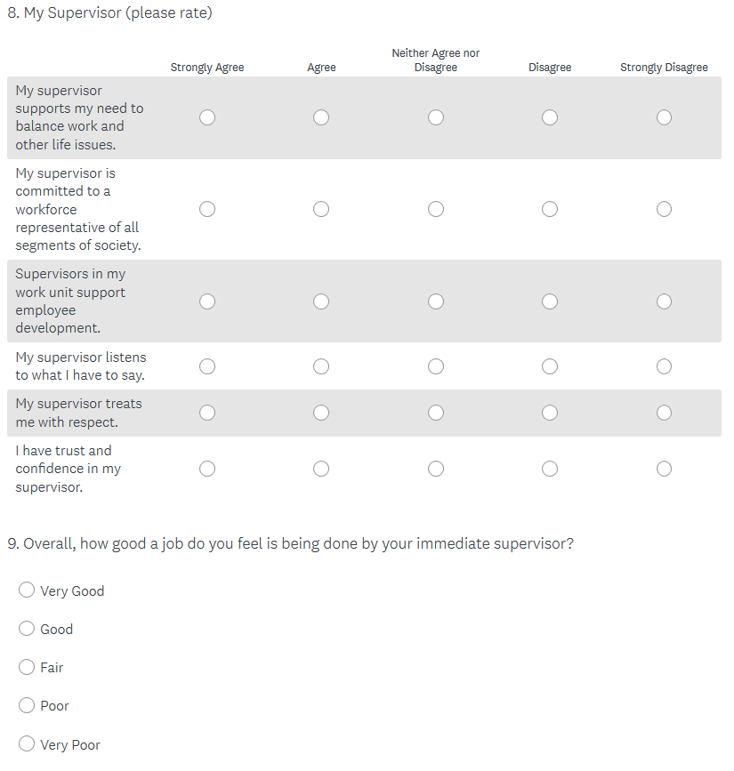
Task: Mark Strongly Disagree for trust in supervisor
Action: point(664,469)
